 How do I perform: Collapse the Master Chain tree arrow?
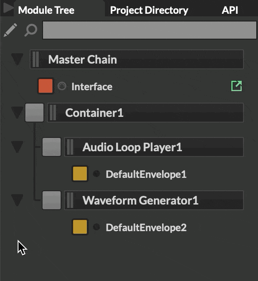point(17,59)
